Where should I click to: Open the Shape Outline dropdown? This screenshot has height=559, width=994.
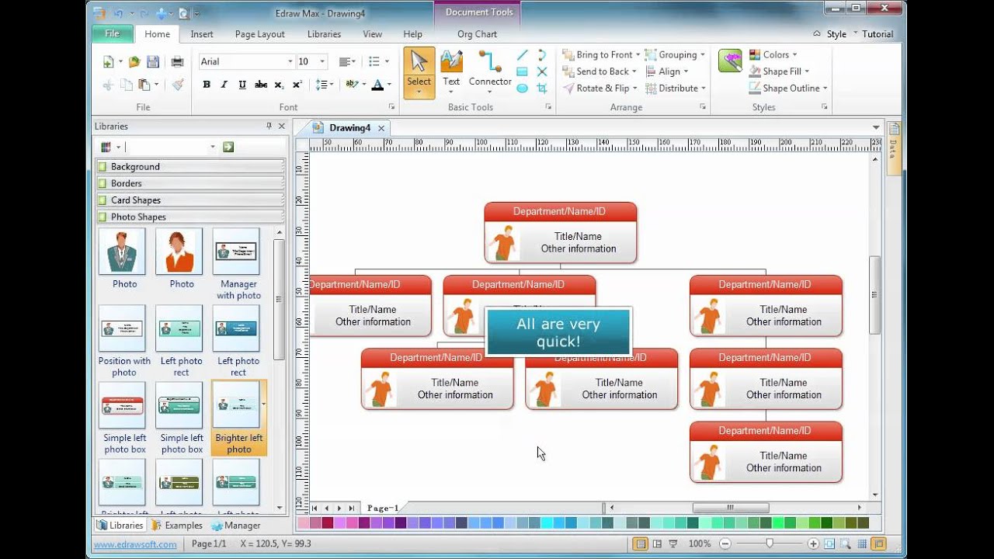tap(825, 89)
